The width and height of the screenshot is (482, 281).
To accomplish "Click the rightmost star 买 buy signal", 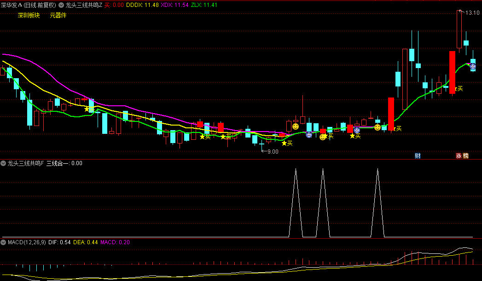I will [x=459, y=88].
